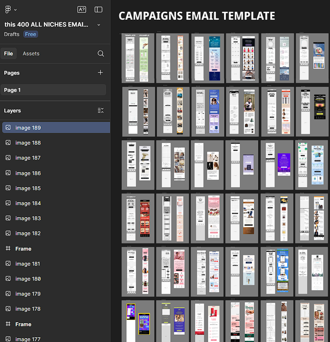Switch to the Assets tab
The width and height of the screenshot is (330, 342).
pyautogui.click(x=31, y=54)
